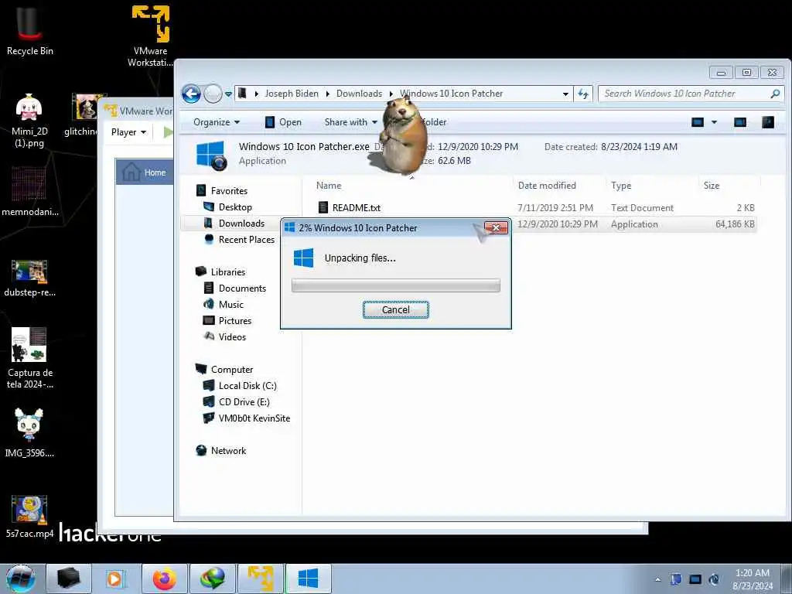Open Internet Download Manager taskbar icon
This screenshot has width=792, height=594.
[x=212, y=579]
